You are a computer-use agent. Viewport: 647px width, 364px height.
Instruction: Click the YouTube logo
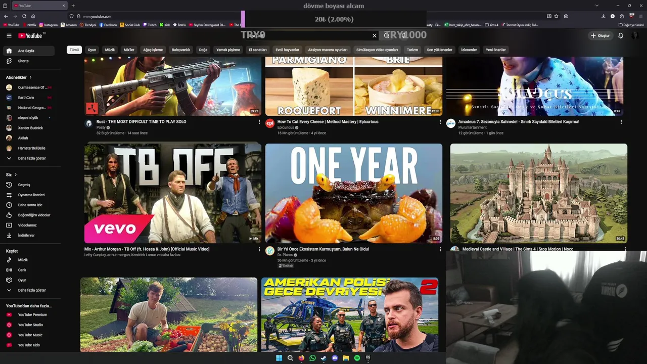30,35
